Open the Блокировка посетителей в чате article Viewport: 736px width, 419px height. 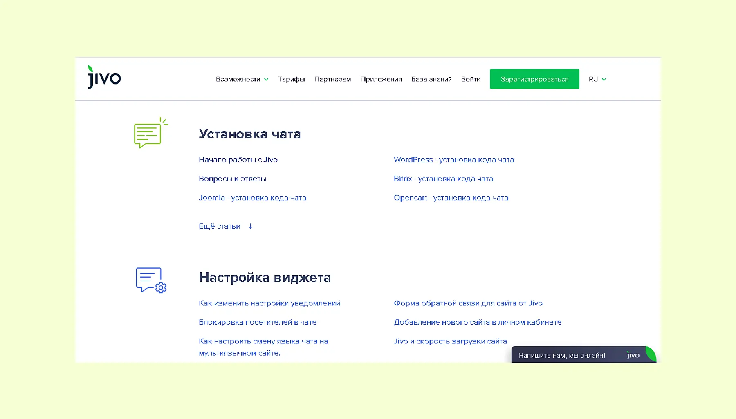(258, 322)
